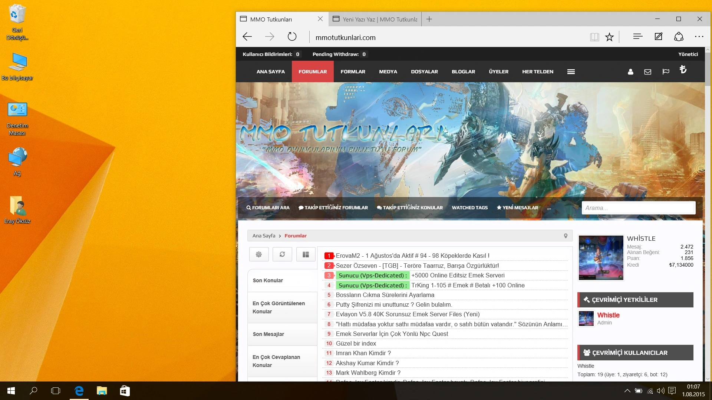Open the inbox envelope icon

(x=647, y=72)
